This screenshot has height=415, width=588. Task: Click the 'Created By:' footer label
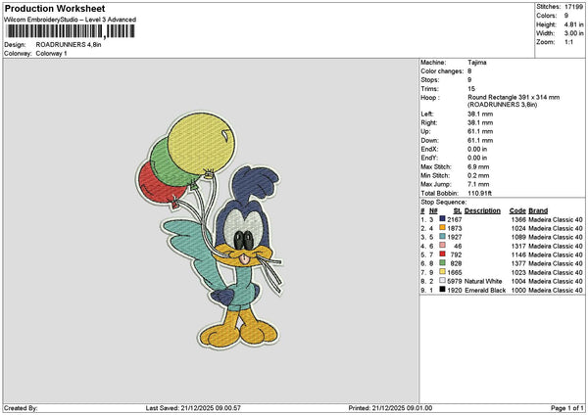pos(21,408)
